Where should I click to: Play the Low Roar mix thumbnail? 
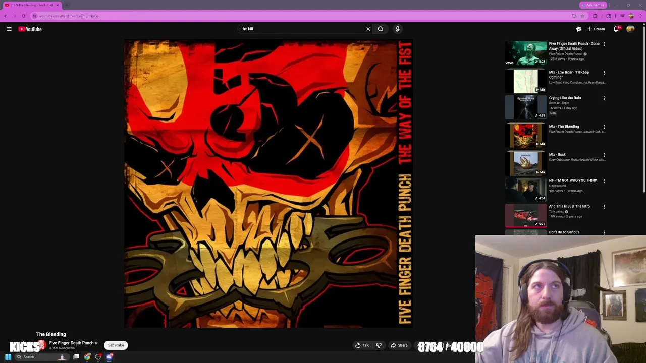point(525,81)
